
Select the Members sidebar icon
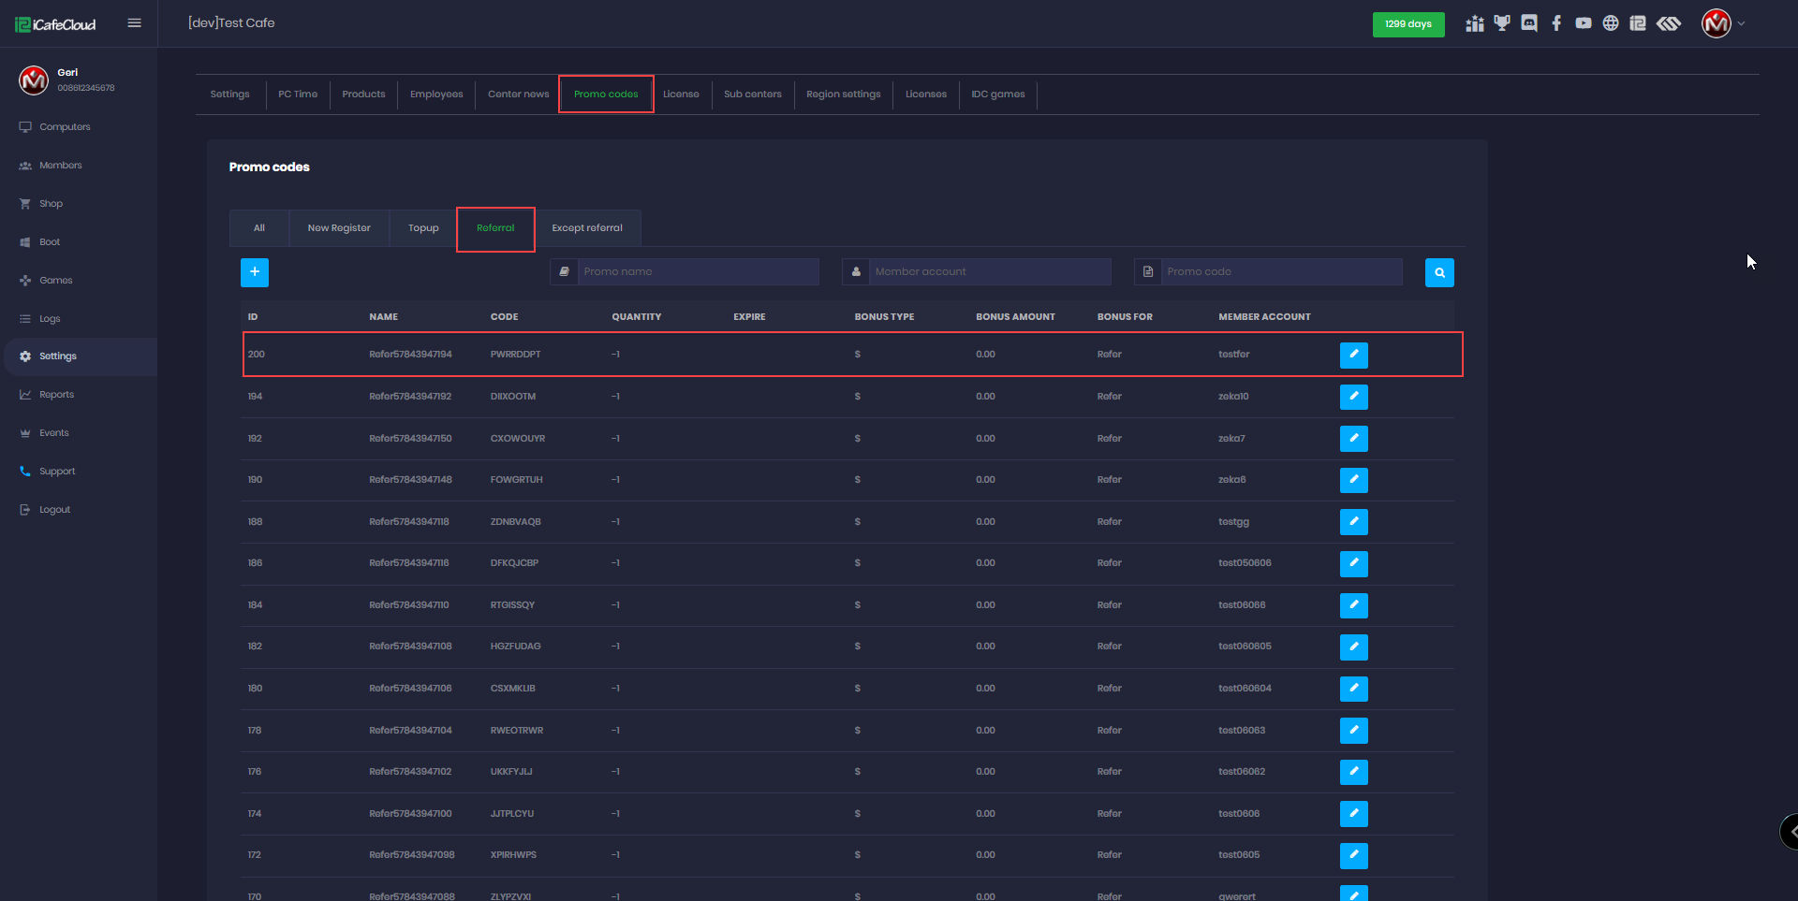point(60,165)
